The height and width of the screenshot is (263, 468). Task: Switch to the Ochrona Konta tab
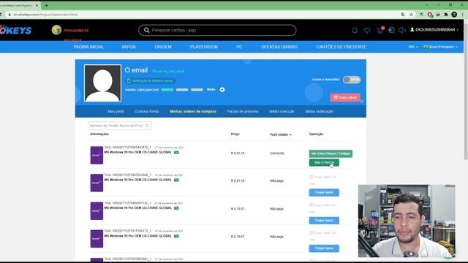tap(146, 111)
